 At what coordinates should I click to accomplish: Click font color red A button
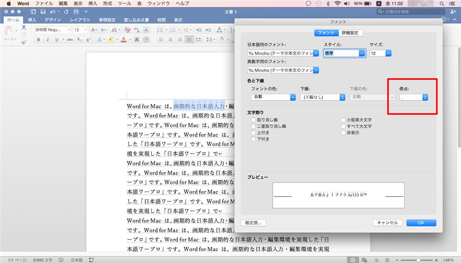click(124, 39)
